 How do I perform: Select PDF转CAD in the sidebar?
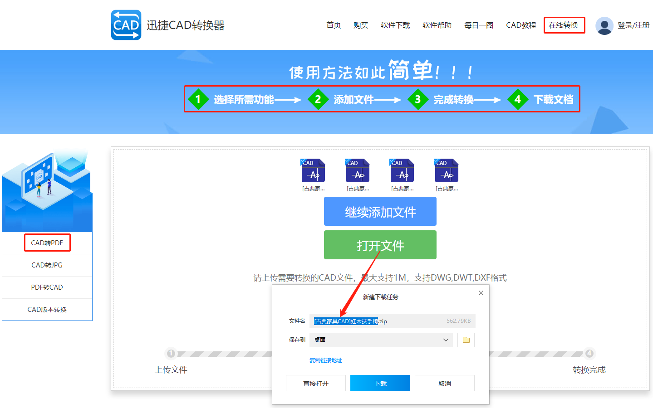(47, 287)
